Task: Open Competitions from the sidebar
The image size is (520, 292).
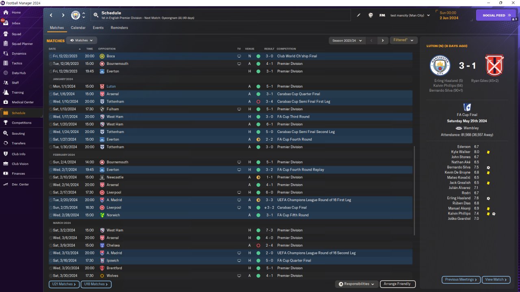Action: 22,123
